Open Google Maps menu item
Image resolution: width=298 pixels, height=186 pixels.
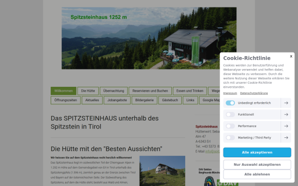[210, 100]
